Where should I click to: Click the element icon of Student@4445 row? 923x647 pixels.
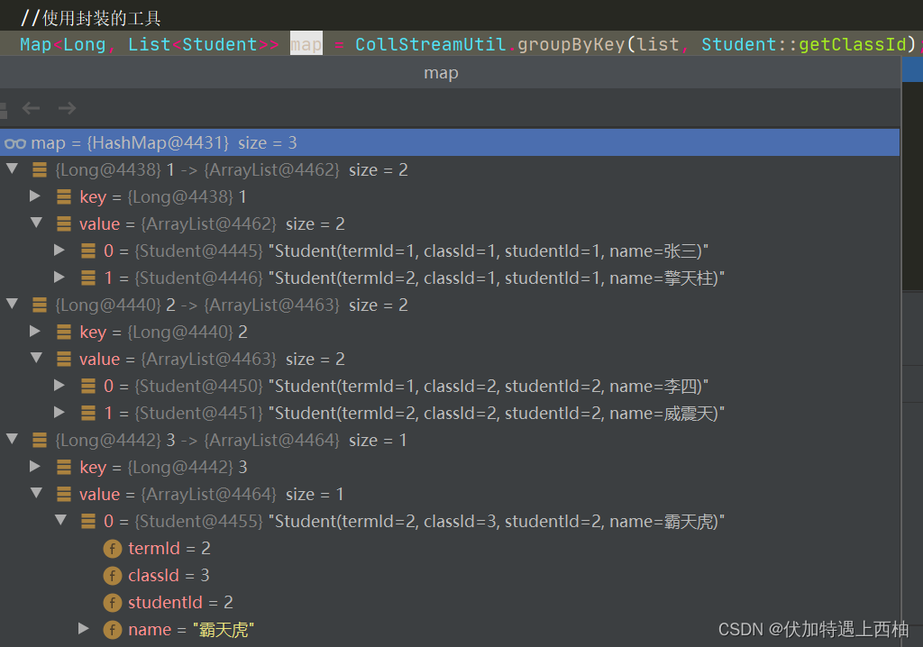click(x=88, y=251)
